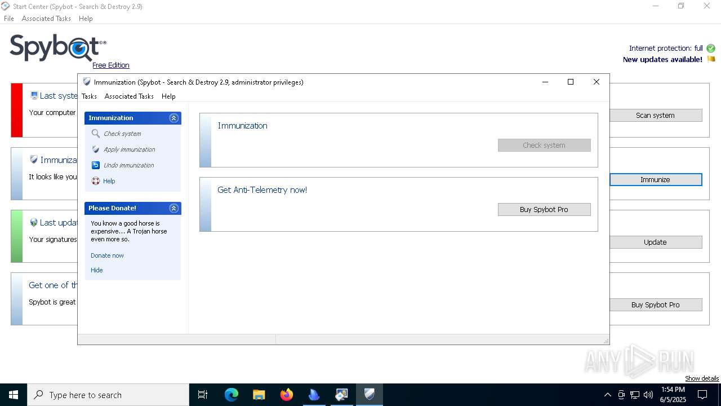Launch Microsoft Edge from taskbar
This screenshot has height=406, width=721.
click(x=232, y=395)
